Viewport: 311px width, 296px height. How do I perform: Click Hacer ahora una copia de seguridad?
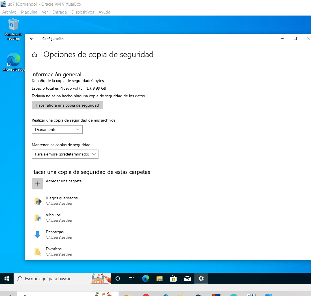(67, 105)
